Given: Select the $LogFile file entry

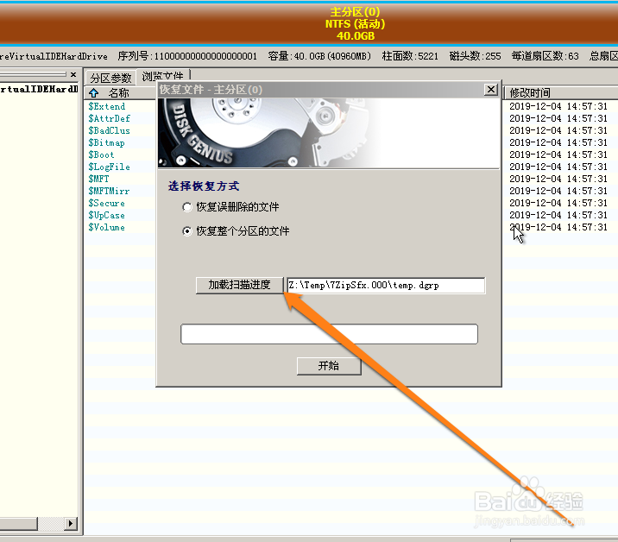Looking at the screenshot, I should 109,167.
